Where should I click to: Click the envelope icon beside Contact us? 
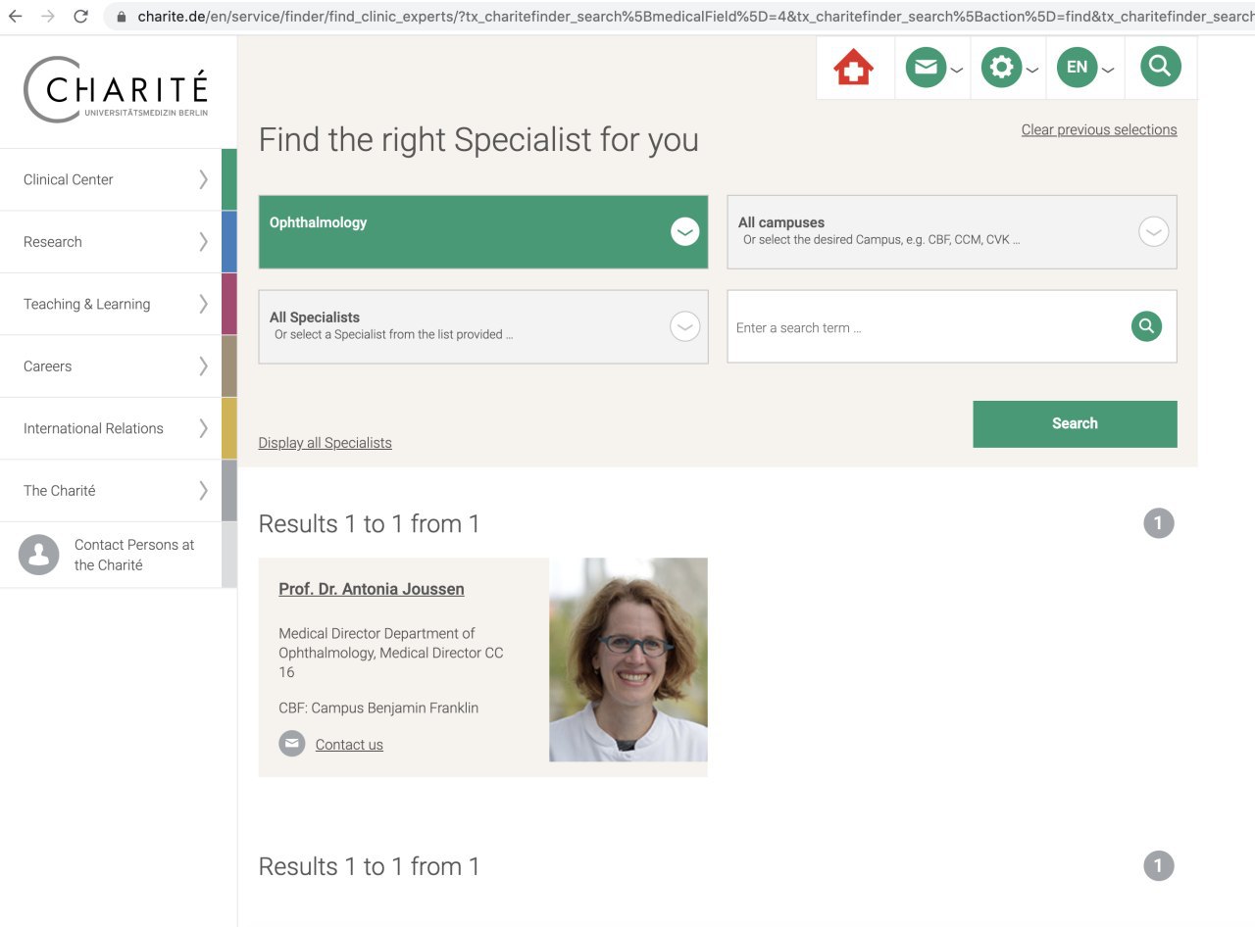coord(292,744)
